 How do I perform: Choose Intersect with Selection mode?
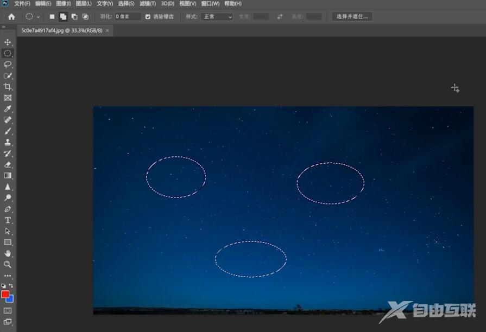tap(85, 17)
